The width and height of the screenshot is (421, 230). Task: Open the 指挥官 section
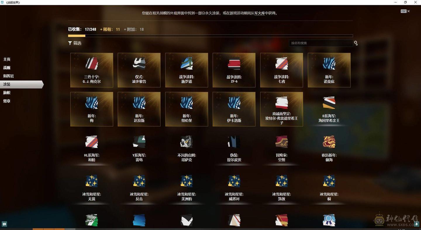point(8,76)
